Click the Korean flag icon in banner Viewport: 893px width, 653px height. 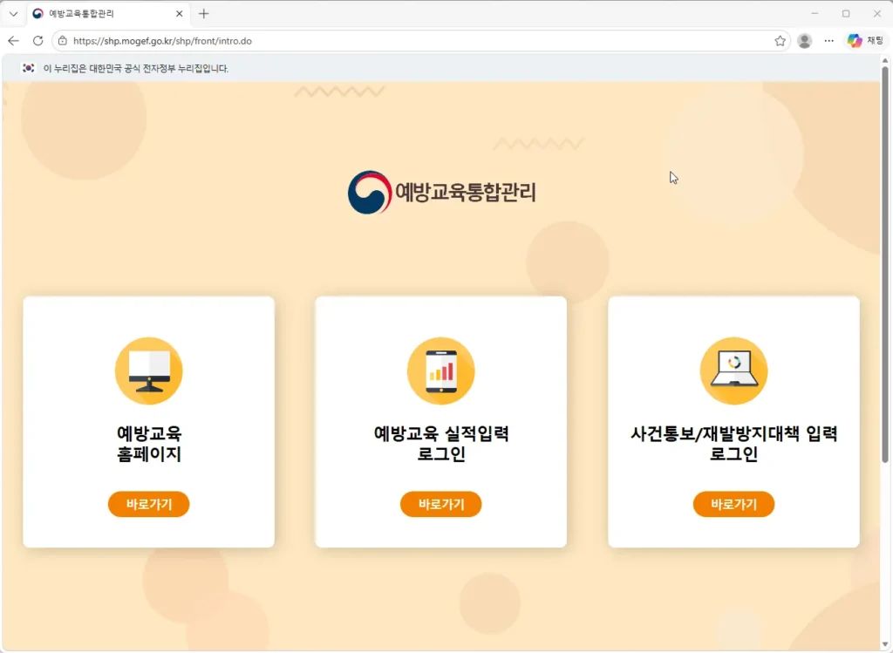click(x=28, y=68)
